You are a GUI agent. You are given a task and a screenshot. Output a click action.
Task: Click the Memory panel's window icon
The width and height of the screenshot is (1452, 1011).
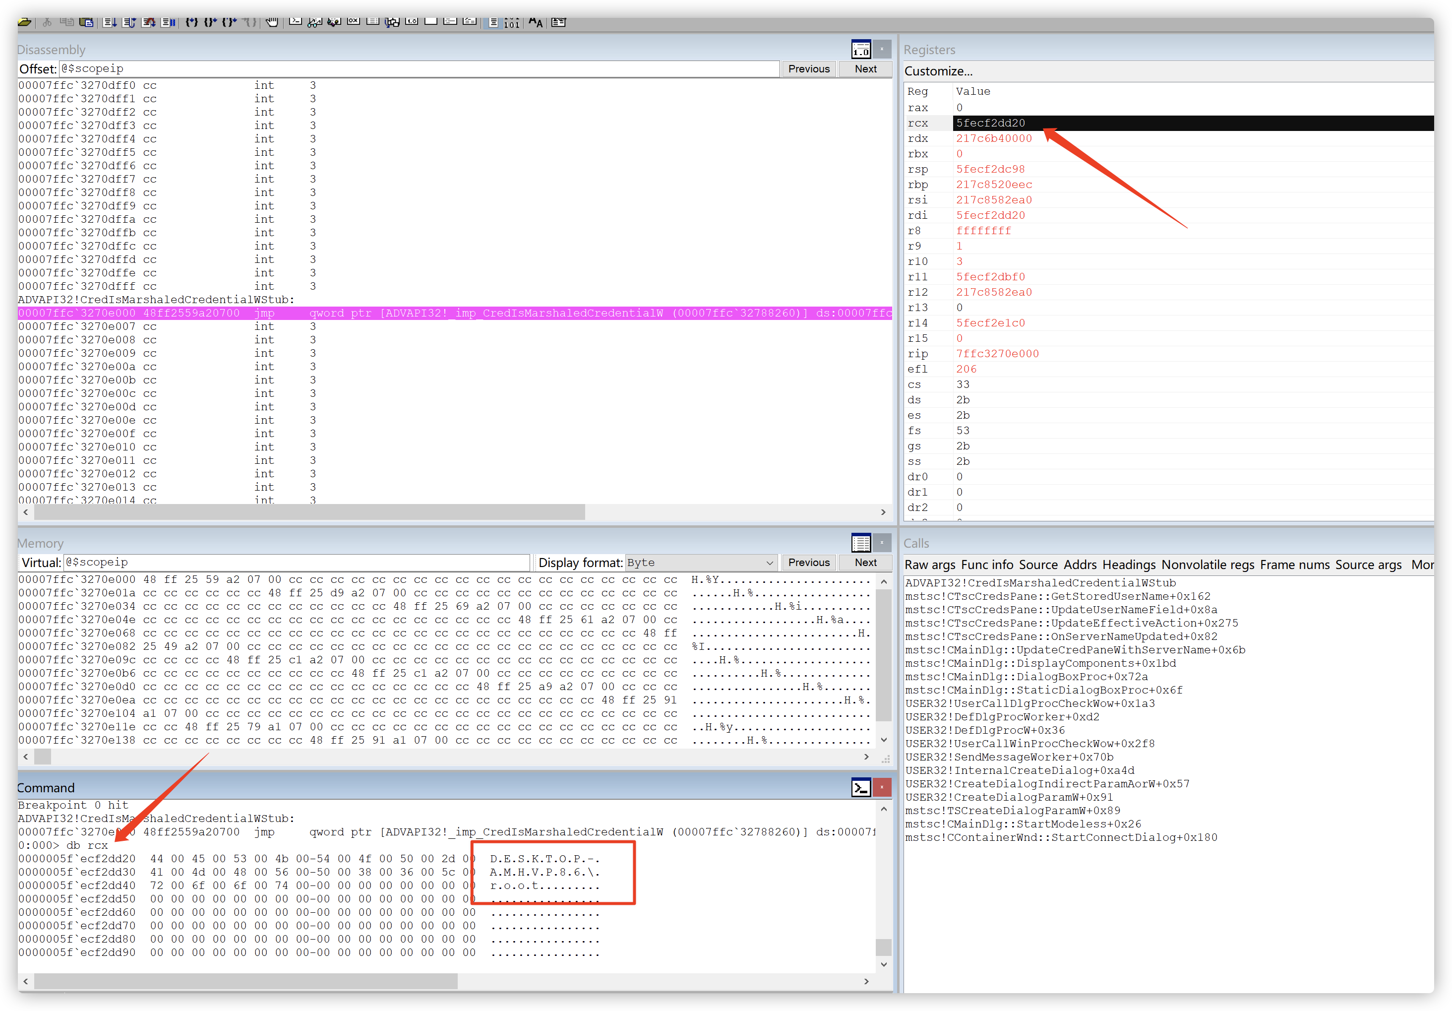tap(861, 543)
